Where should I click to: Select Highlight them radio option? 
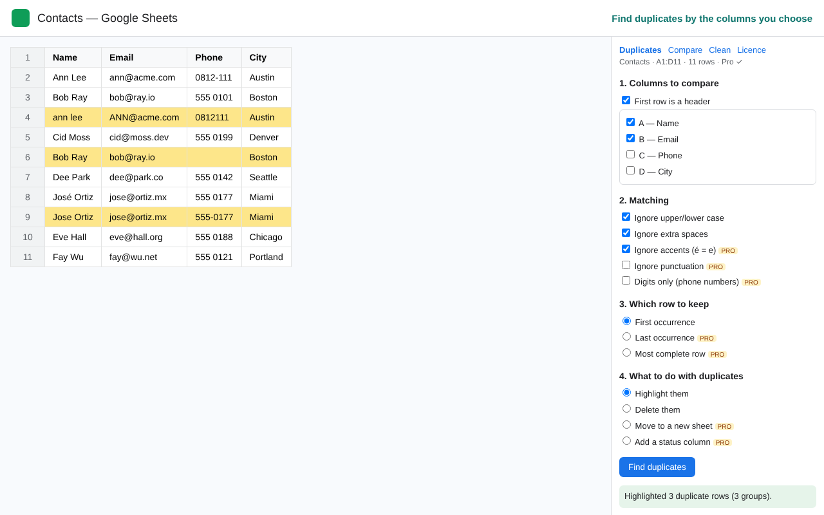coord(626,393)
